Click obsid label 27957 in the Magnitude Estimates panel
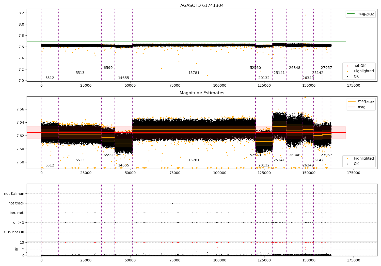 tap(326, 155)
